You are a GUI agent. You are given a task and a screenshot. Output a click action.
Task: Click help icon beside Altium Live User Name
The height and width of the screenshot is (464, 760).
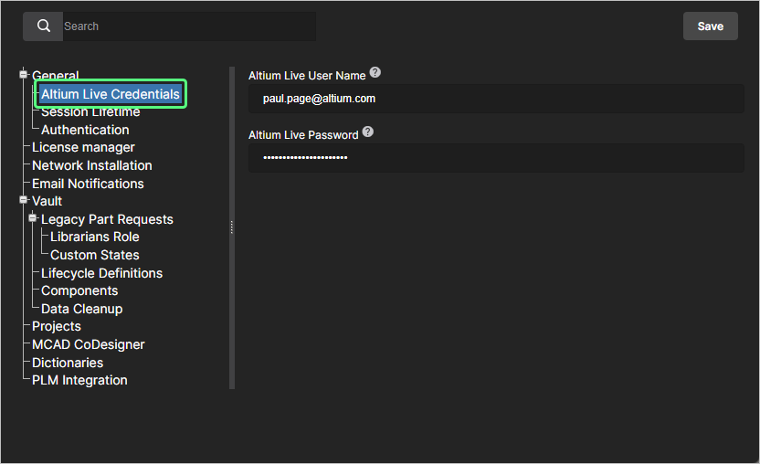tap(375, 74)
